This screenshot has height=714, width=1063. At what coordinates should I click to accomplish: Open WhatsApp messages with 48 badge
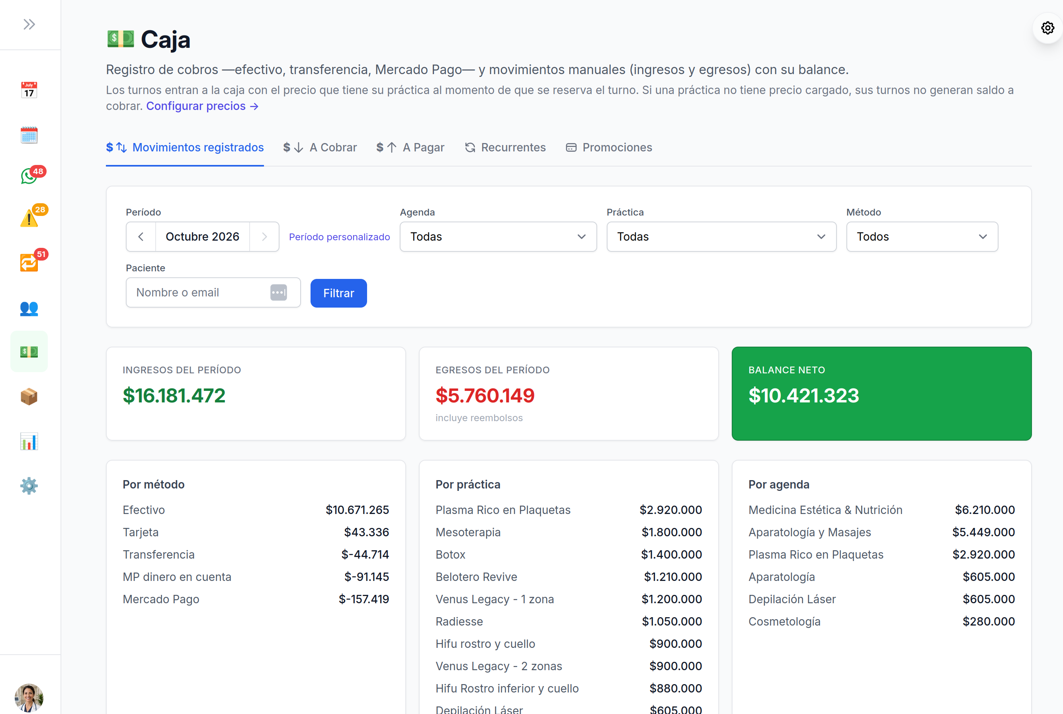[30, 175]
